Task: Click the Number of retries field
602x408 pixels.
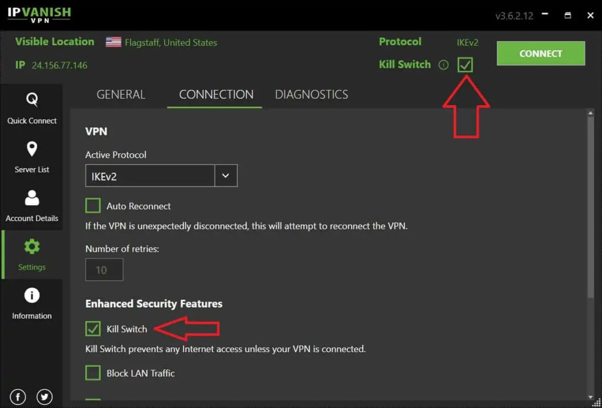Action: [104, 270]
